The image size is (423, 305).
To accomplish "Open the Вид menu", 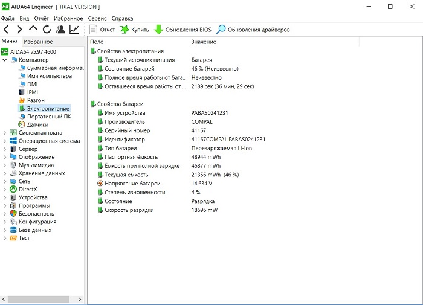I will pyautogui.click(x=24, y=18).
